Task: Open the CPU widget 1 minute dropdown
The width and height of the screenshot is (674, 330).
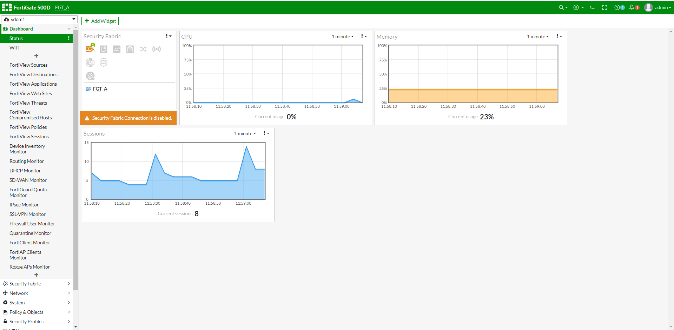Action: point(343,37)
